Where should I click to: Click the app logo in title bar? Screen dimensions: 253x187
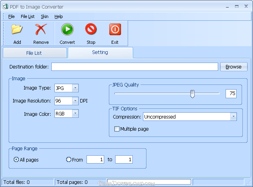pyautogui.click(x=5, y=6)
